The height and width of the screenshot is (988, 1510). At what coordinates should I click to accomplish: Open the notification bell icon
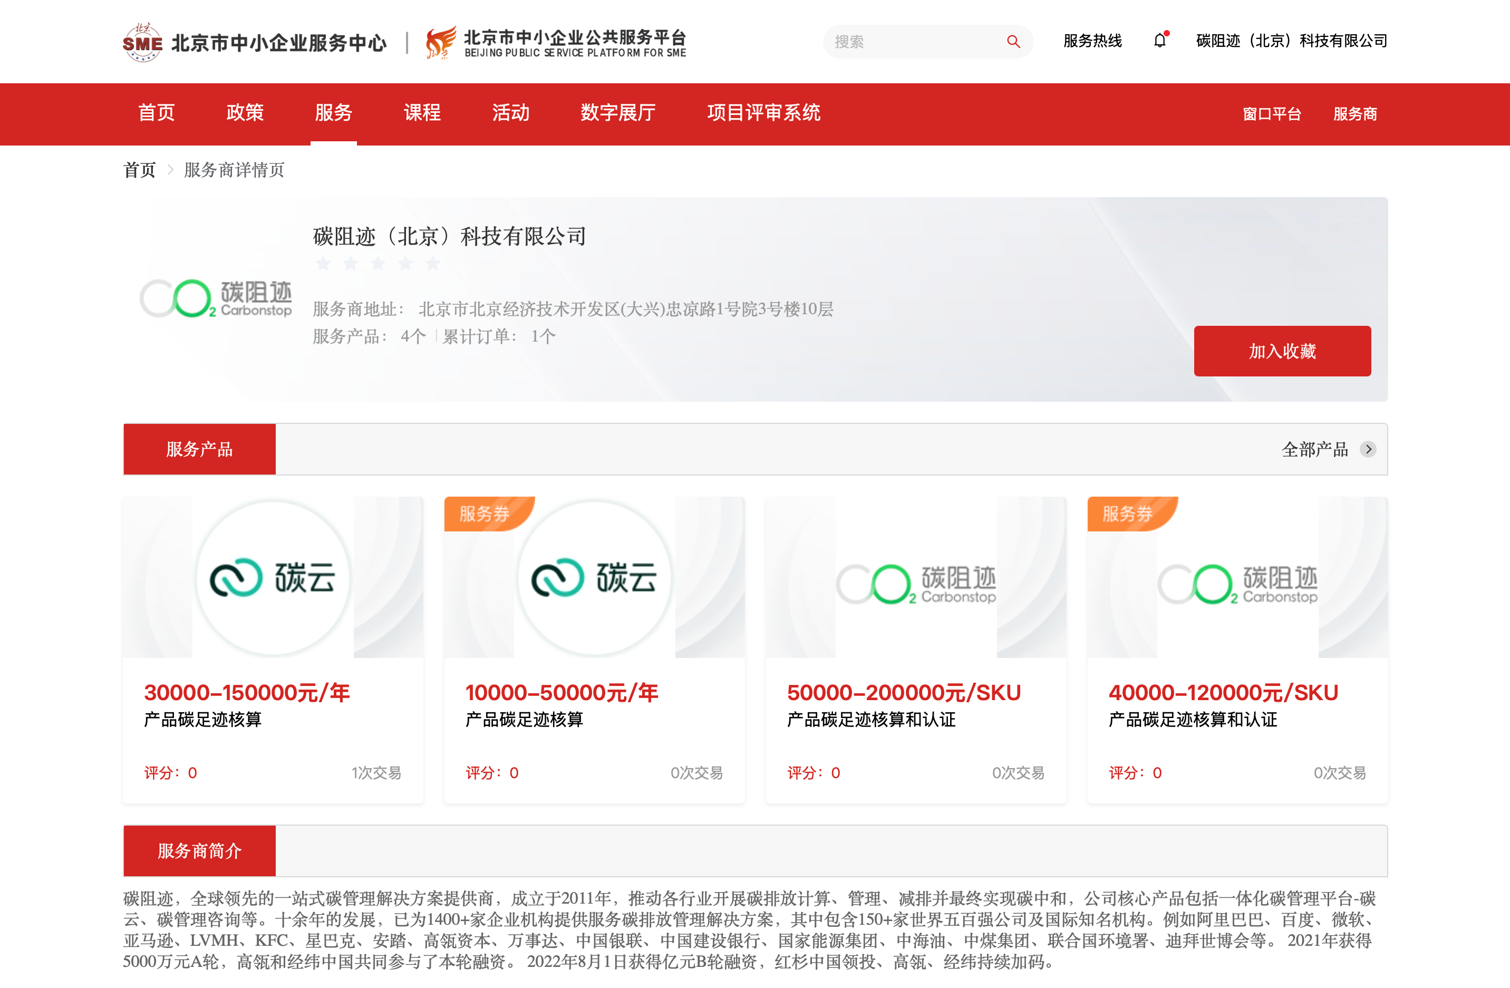click(1159, 40)
